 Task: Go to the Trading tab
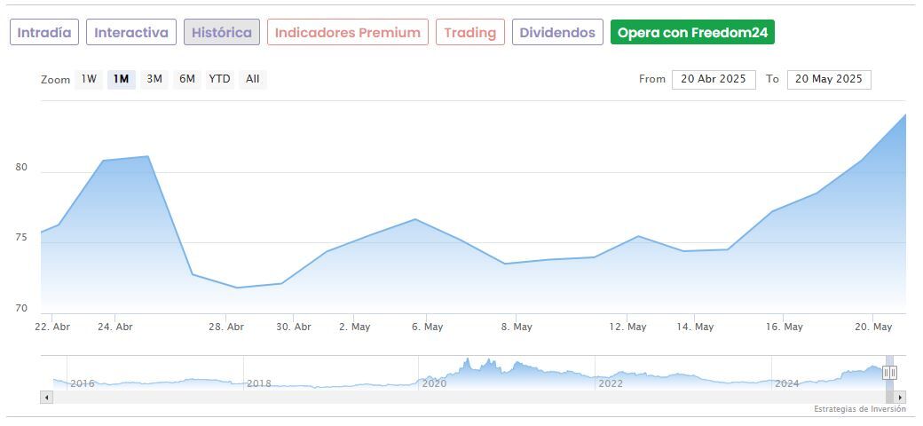(x=470, y=33)
